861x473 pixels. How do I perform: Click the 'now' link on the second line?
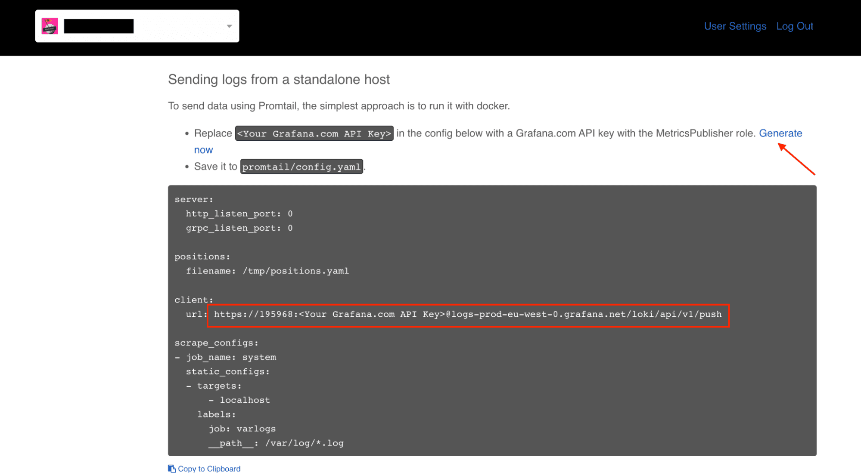pyautogui.click(x=203, y=150)
